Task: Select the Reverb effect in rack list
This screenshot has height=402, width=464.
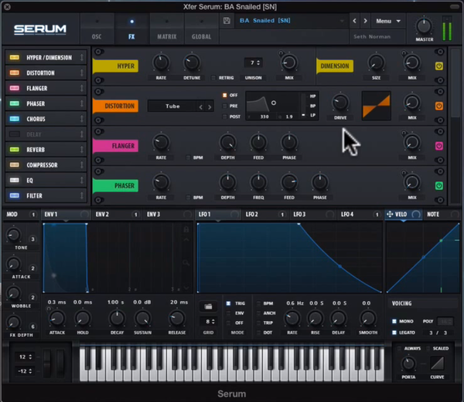Action: pyautogui.click(x=46, y=150)
